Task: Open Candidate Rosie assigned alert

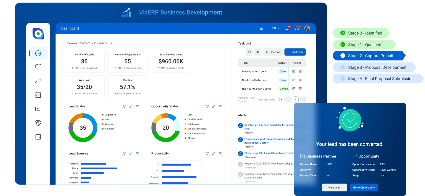Action: pos(269,176)
